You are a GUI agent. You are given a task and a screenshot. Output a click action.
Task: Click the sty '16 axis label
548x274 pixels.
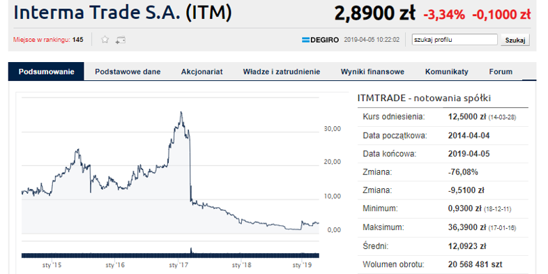pos(117,264)
